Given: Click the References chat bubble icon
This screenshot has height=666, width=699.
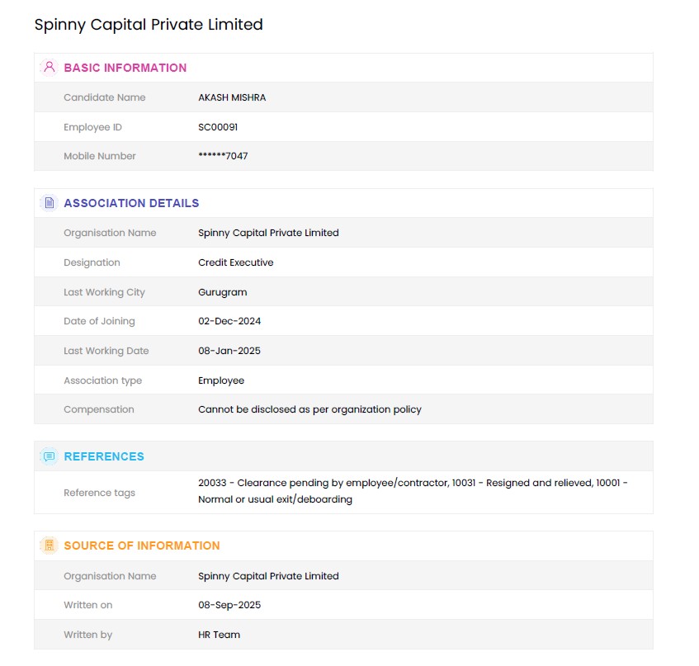Looking at the screenshot, I should tap(49, 456).
